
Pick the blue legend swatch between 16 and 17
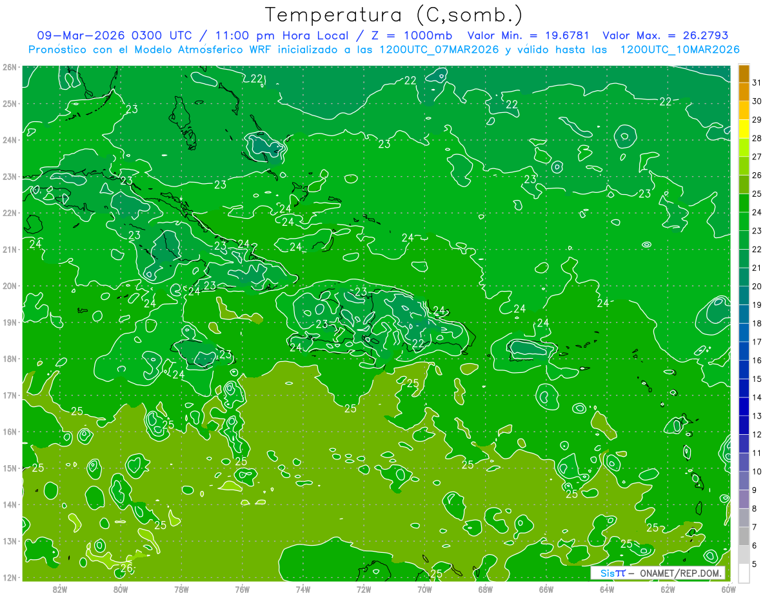744,351
